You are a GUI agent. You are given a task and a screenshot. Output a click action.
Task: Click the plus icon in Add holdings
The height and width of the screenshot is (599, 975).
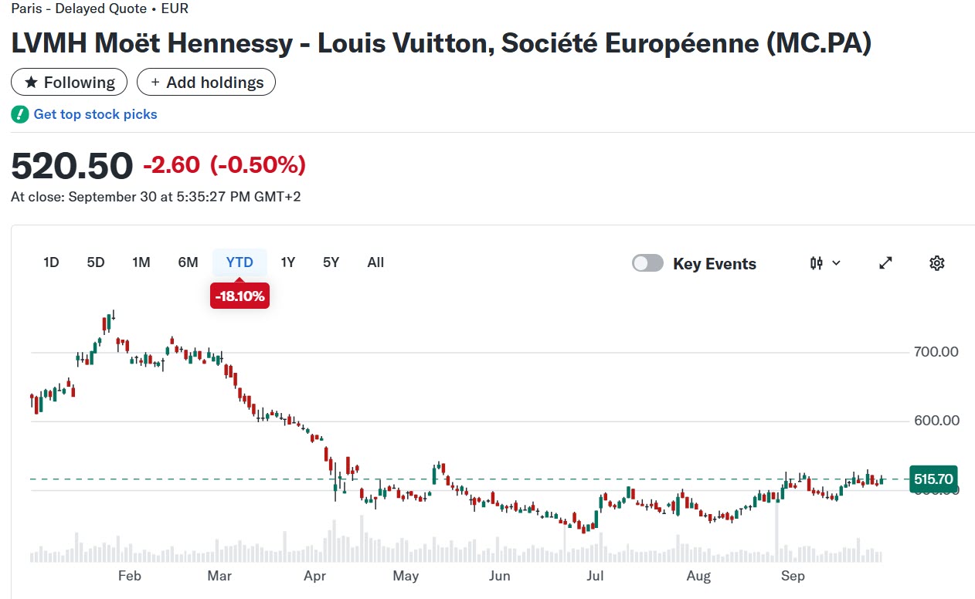[x=155, y=83]
